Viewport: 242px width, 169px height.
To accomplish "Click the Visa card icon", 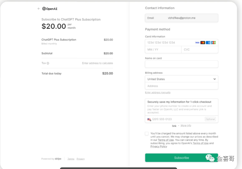I will click(197, 42).
